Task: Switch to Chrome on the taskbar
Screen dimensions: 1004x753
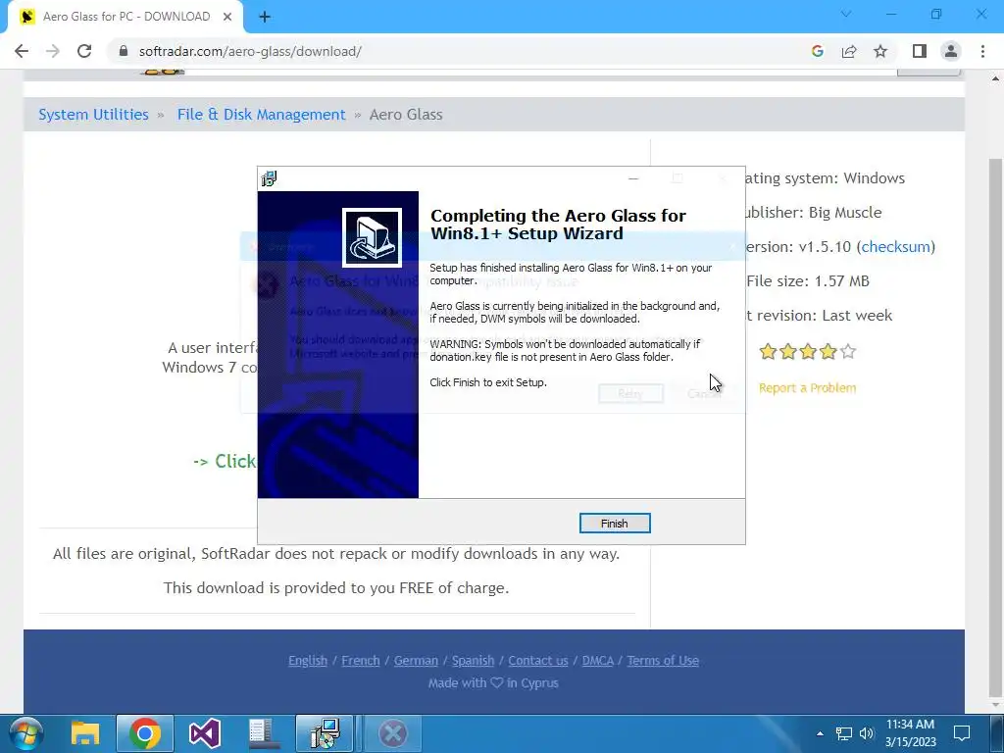Action: (145, 733)
